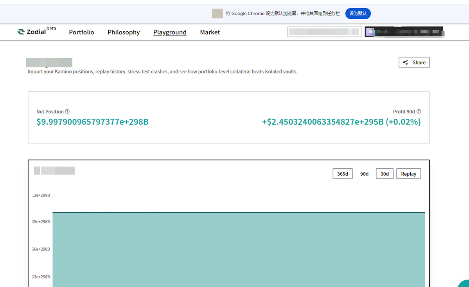Click inside the search field near the navbar
The width and height of the screenshot is (469, 287).
[x=324, y=32]
